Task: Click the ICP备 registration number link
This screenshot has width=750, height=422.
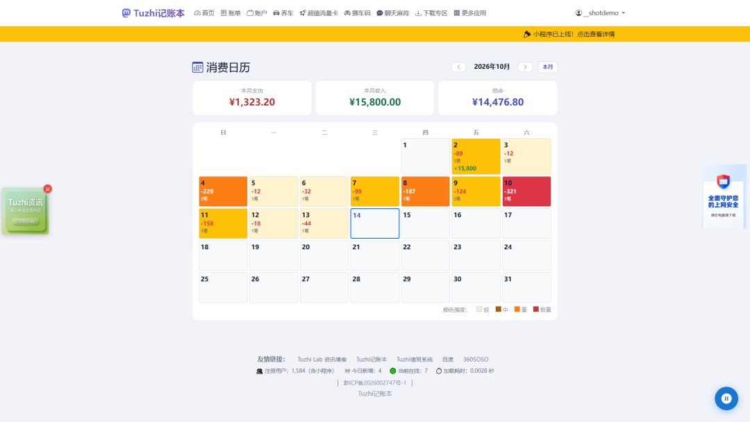Action: [x=374, y=383]
